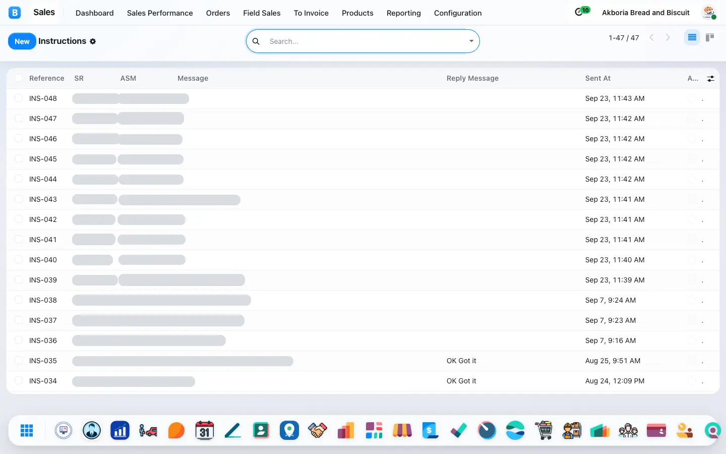726x454 pixels.
Task: Open the orange chat bubble app in dock
Action: click(176, 430)
